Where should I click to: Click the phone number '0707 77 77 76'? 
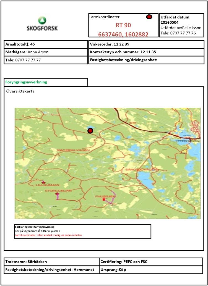click(x=183, y=33)
